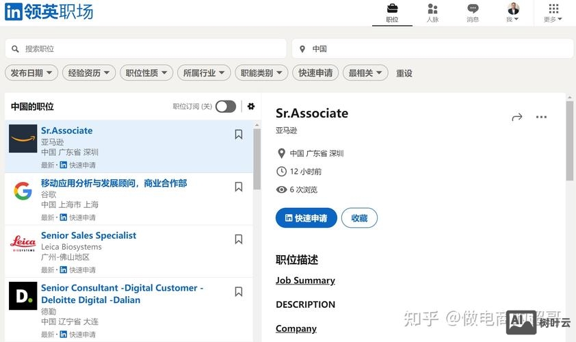Select the search magnifier icon

(15, 49)
